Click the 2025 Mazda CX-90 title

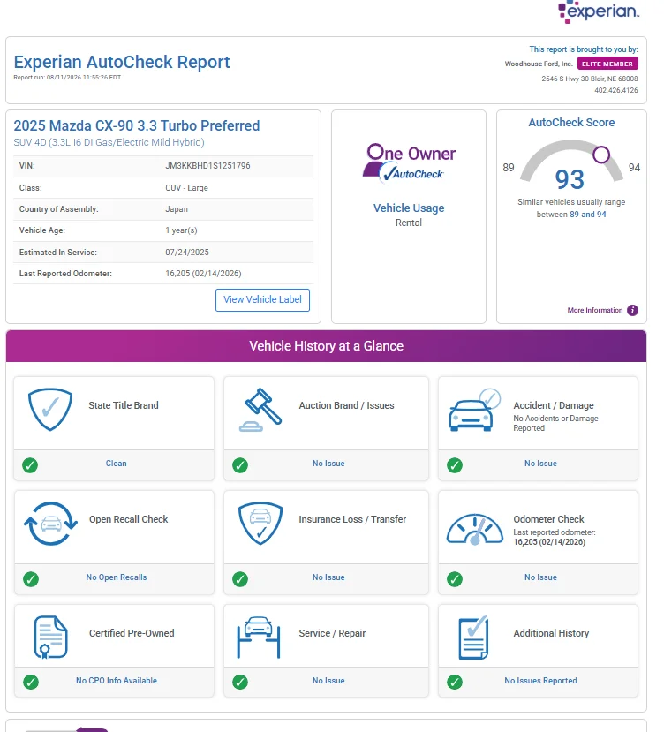click(x=137, y=125)
